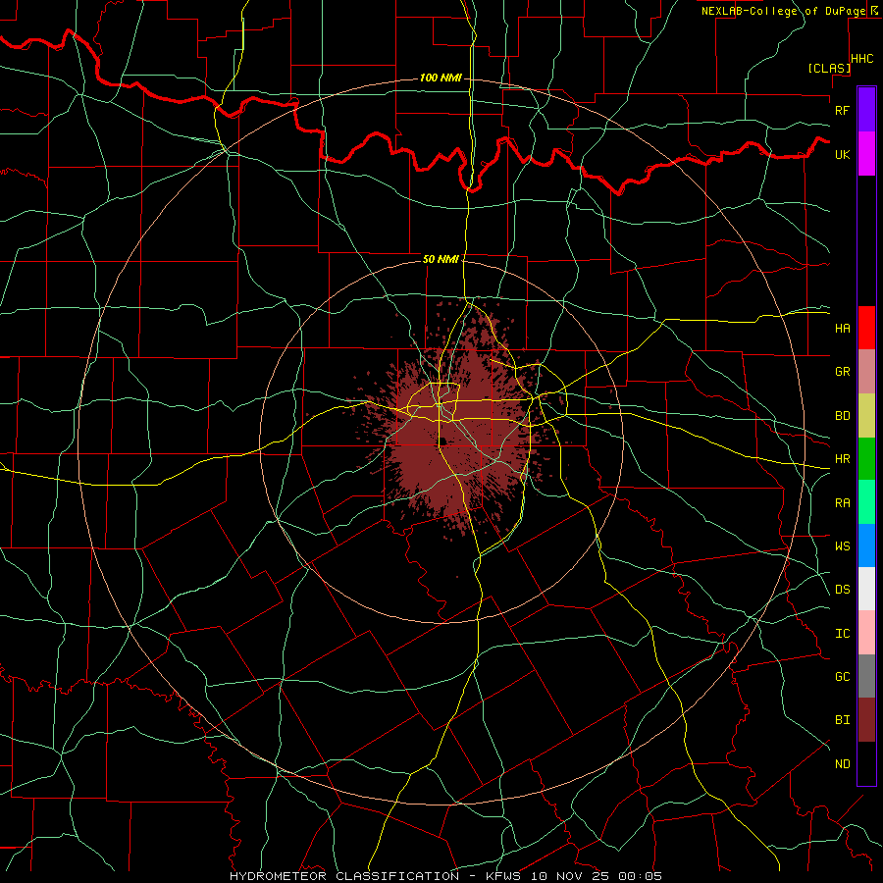Click the magenta UK legend color swatch
883x883 pixels.
click(x=866, y=153)
